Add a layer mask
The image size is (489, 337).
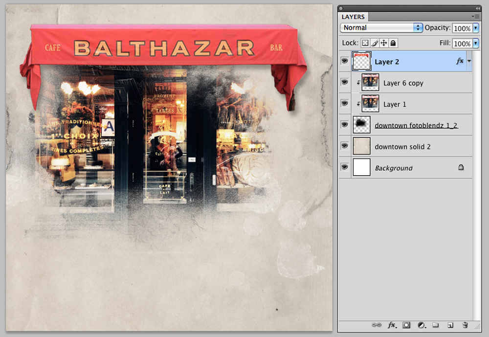point(406,325)
